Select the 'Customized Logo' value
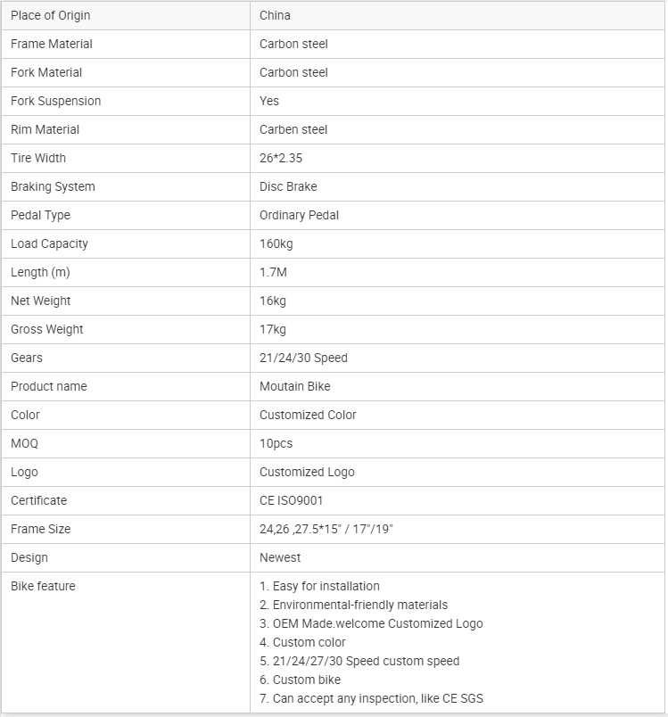 (x=307, y=472)
